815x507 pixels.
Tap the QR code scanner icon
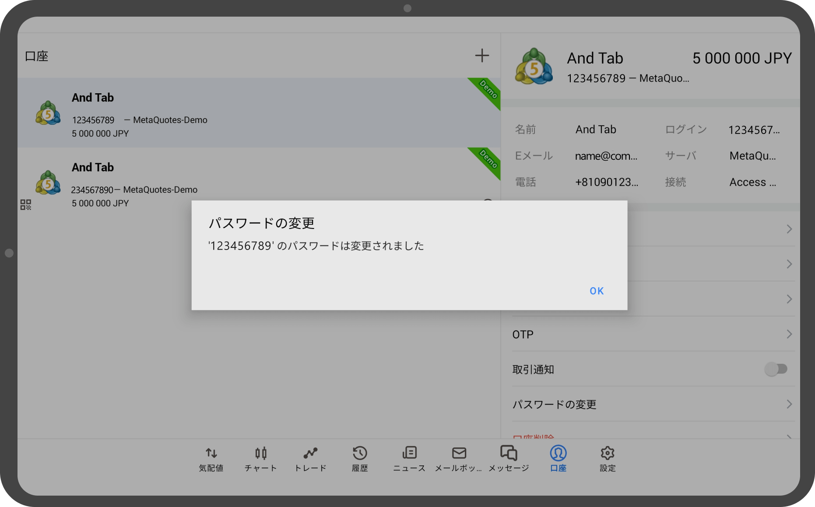[x=25, y=204]
